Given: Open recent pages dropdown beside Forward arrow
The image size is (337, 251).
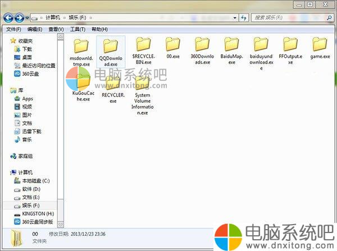Looking at the screenshot, I should point(27,18).
